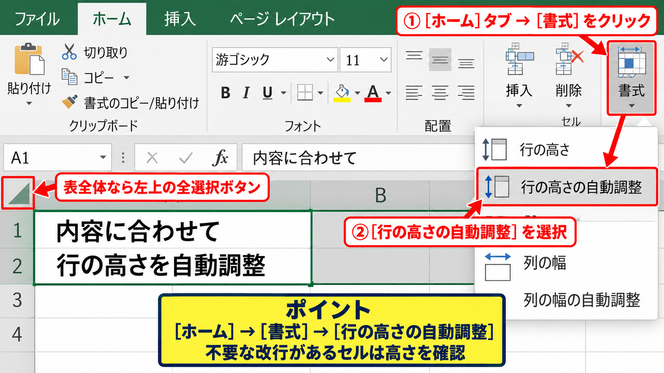Expand the Name Box A1 dropdown arrow
The width and height of the screenshot is (664, 373).
(103, 157)
